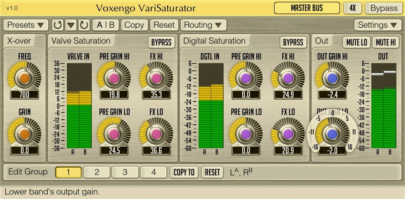405x199 pixels.
Task: Click Valve PRE GAIN HI value 19.8
Action: coord(114,95)
